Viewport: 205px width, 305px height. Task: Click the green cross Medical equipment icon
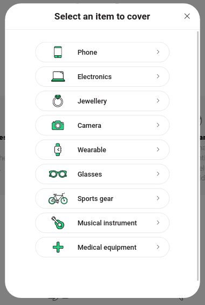(x=58, y=247)
